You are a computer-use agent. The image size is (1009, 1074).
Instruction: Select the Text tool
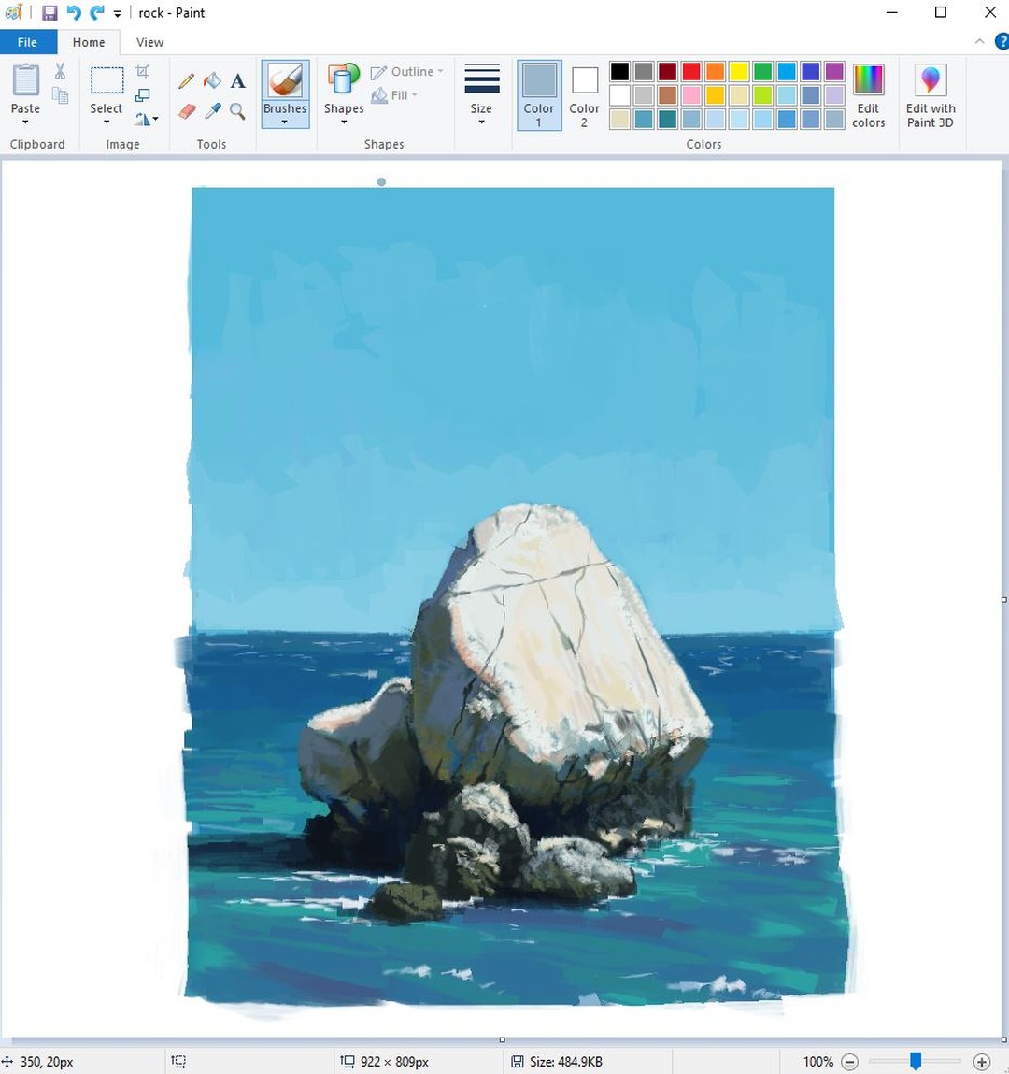coord(237,80)
